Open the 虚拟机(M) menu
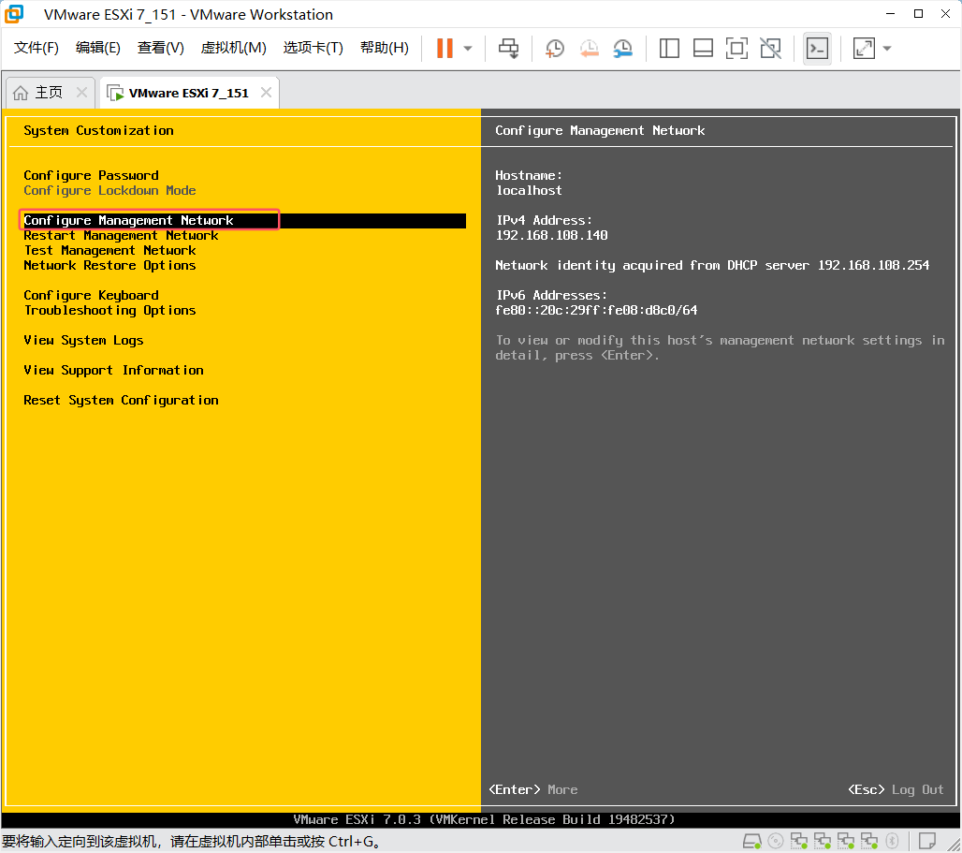This screenshot has width=962, height=853. tap(234, 48)
